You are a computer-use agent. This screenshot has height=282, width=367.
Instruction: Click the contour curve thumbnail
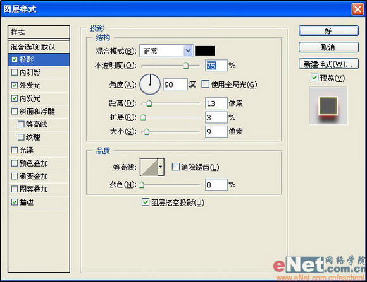click(x=149, y=167)
